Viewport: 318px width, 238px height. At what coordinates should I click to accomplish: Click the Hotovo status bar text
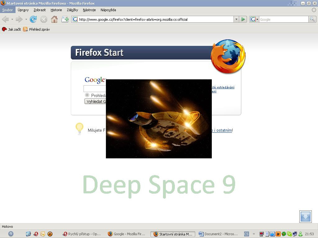[x=7, y=227]
